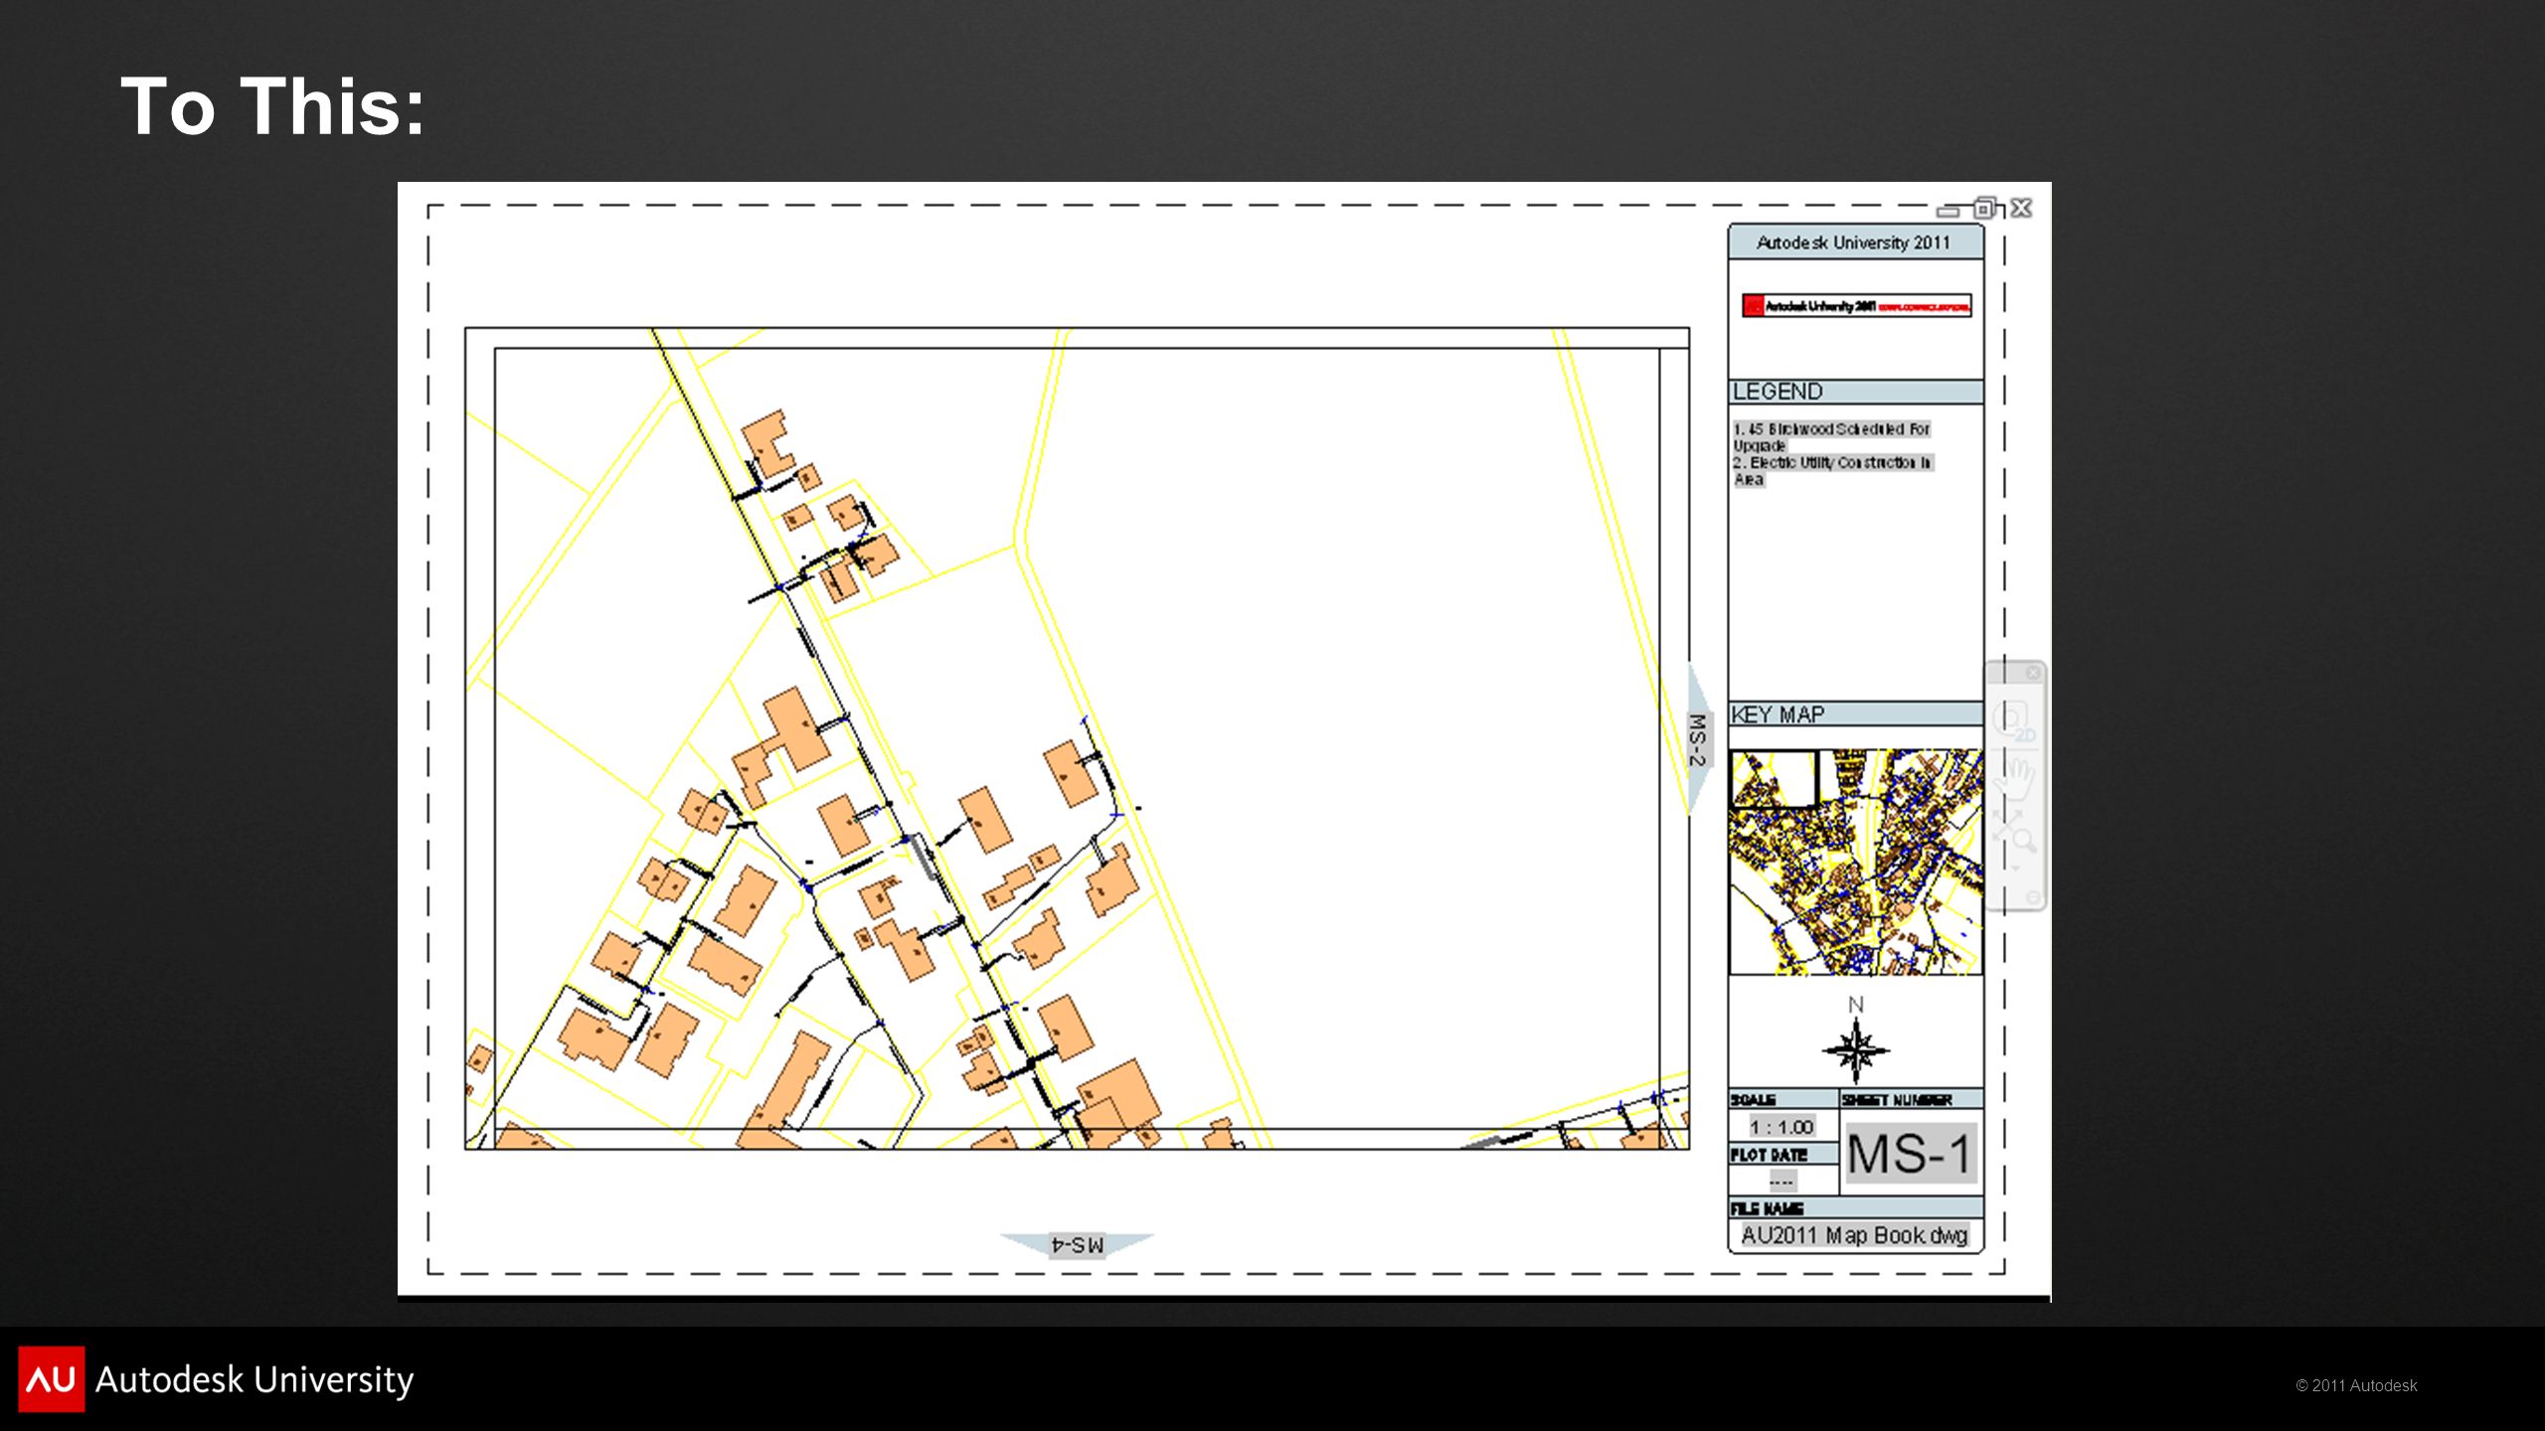The width and height of the screenshot is (2545, 1431).
Task: Expand the zoom tool dropdown arrow
Action: [x=2016, y=868]
